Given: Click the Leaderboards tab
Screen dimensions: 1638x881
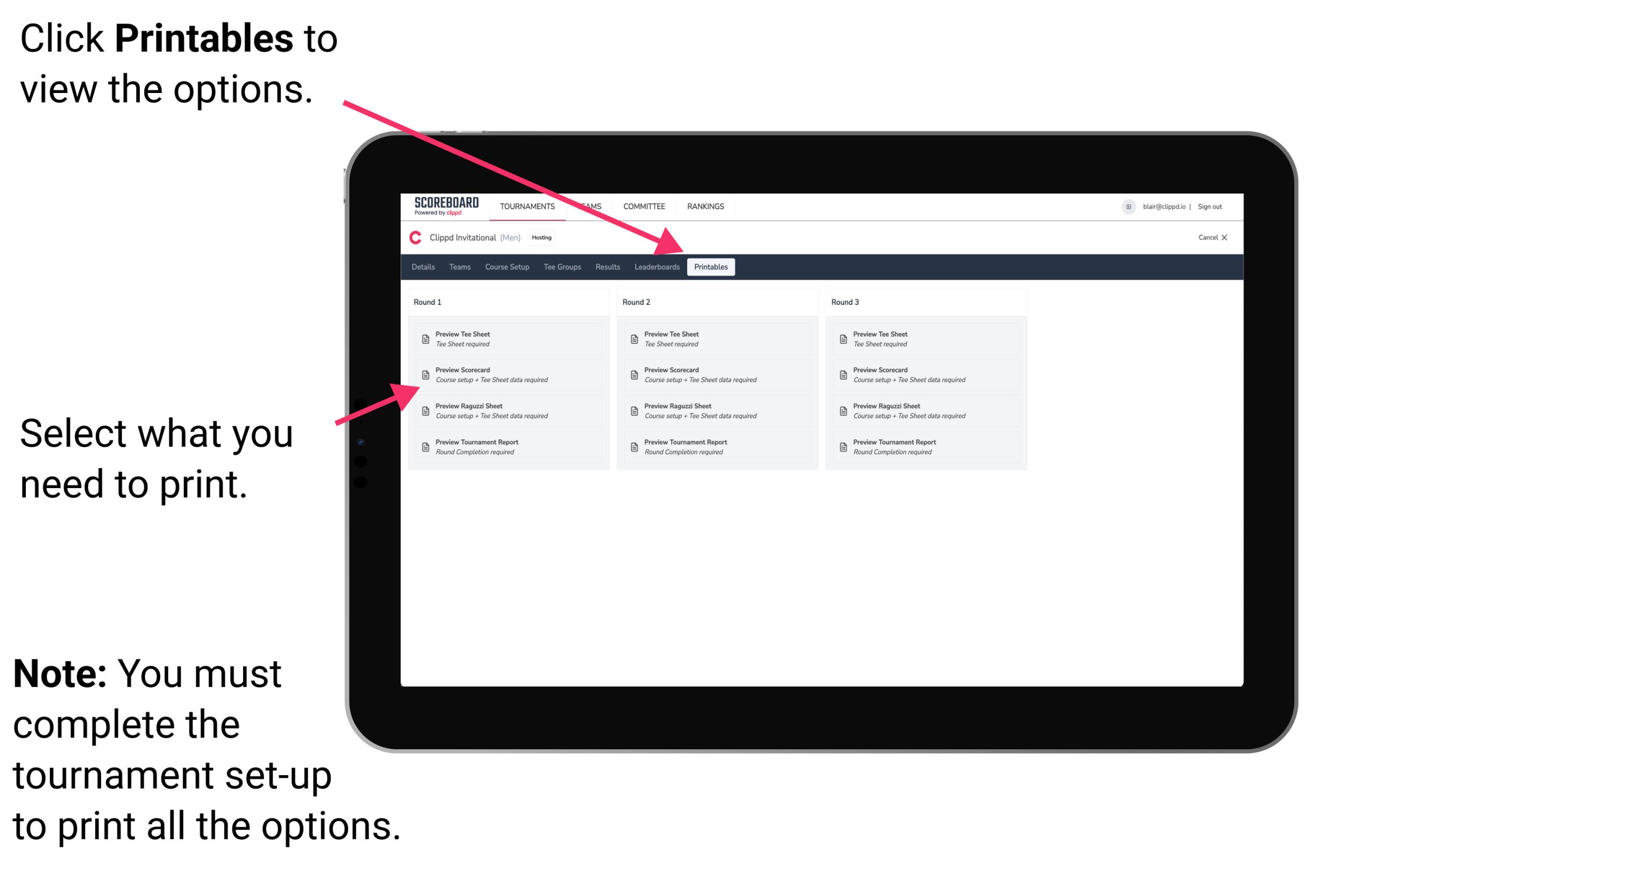Looking at the screenshot, I should pyautogui.click(x=656, y=267).
